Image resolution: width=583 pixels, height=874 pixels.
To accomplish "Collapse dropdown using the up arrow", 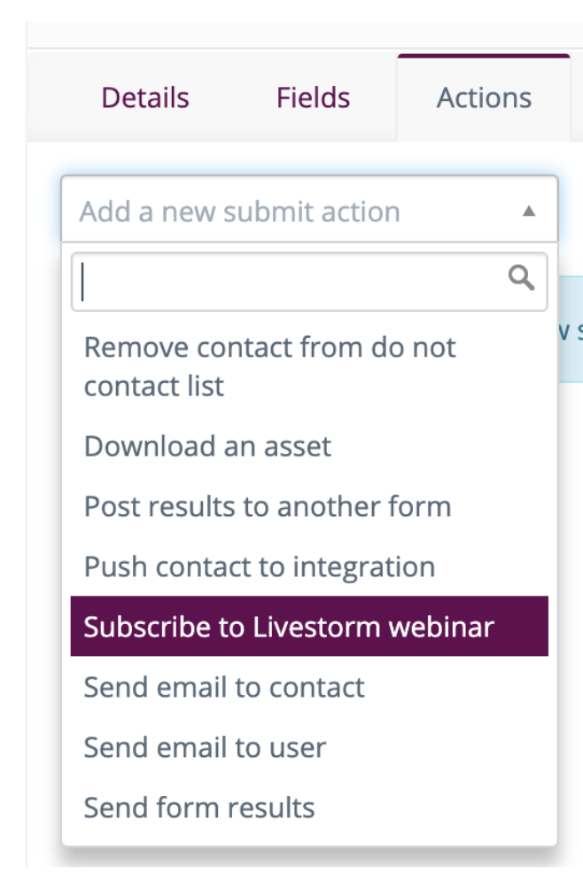I will coord(529,211).
